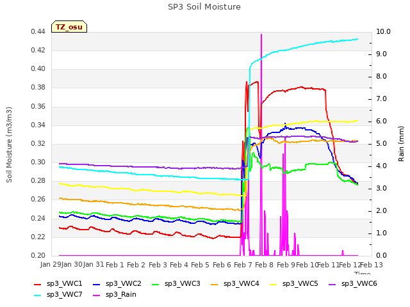Click the green sp3_VWC3 legend swatch
410x307 pixels.
point(156,284)
